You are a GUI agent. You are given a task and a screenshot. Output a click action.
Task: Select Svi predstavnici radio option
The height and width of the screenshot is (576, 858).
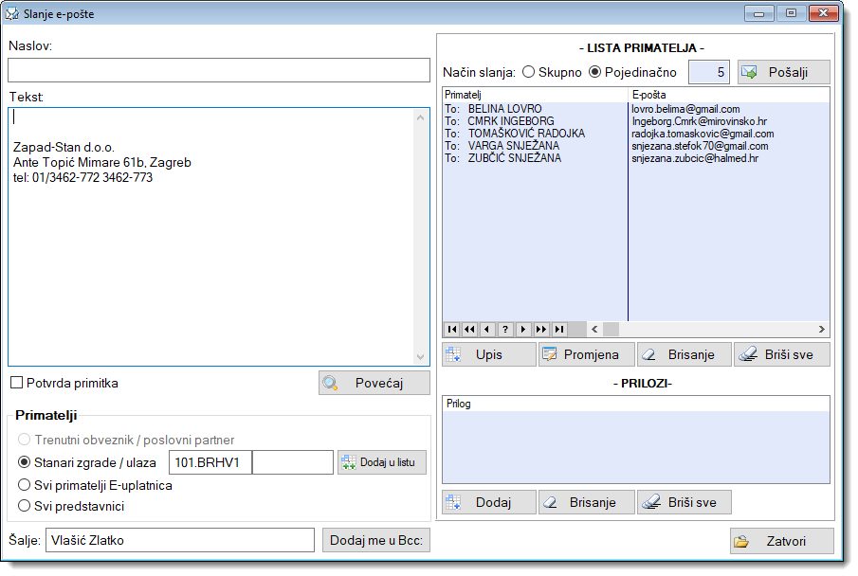(26, 506)
